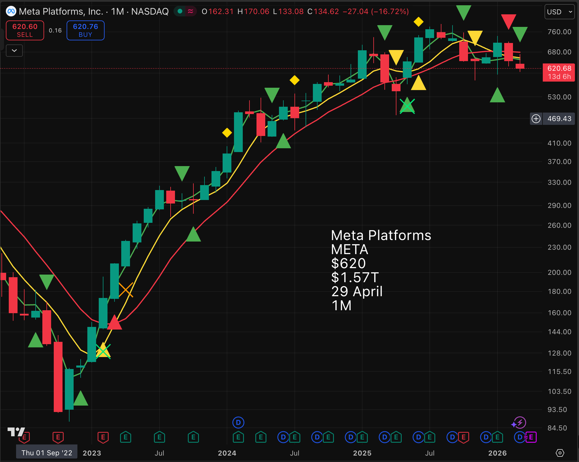This screenshot has width=579, height=462.
Task: Click NASDAQ exchange label in header
Action: tap(150, 11)
